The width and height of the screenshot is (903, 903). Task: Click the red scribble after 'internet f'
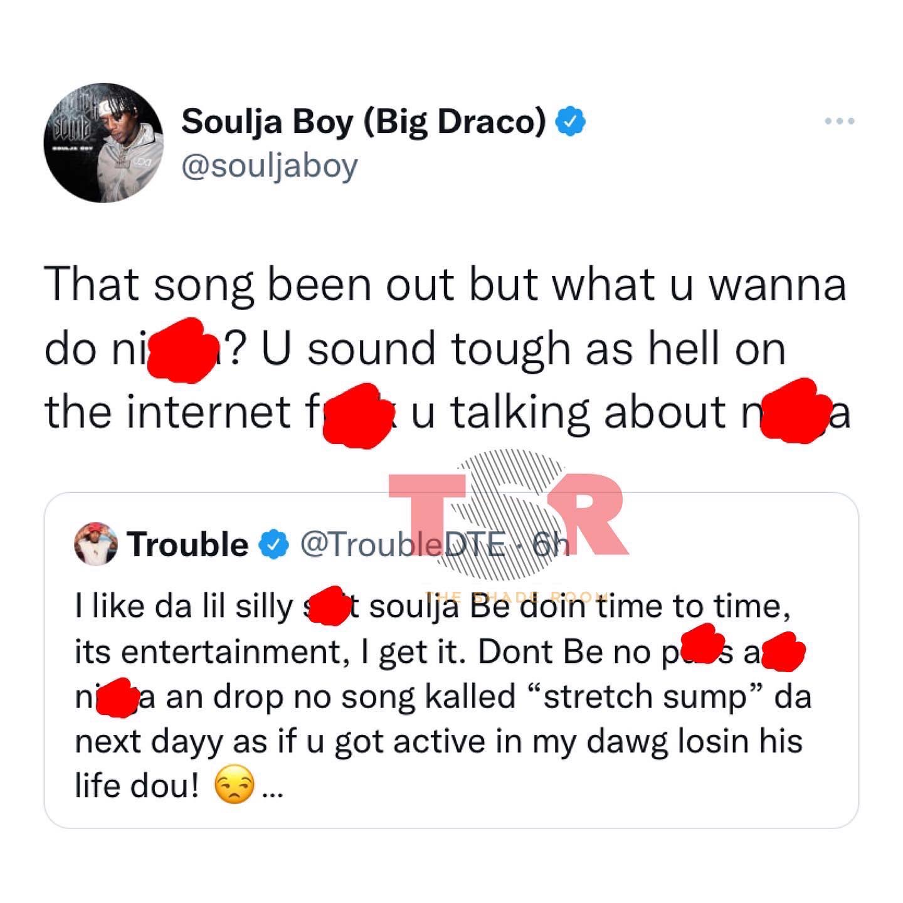point(353,415)
